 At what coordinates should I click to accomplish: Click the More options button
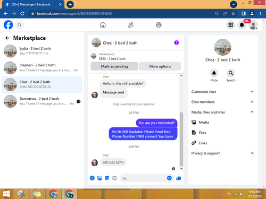point(160,66)
